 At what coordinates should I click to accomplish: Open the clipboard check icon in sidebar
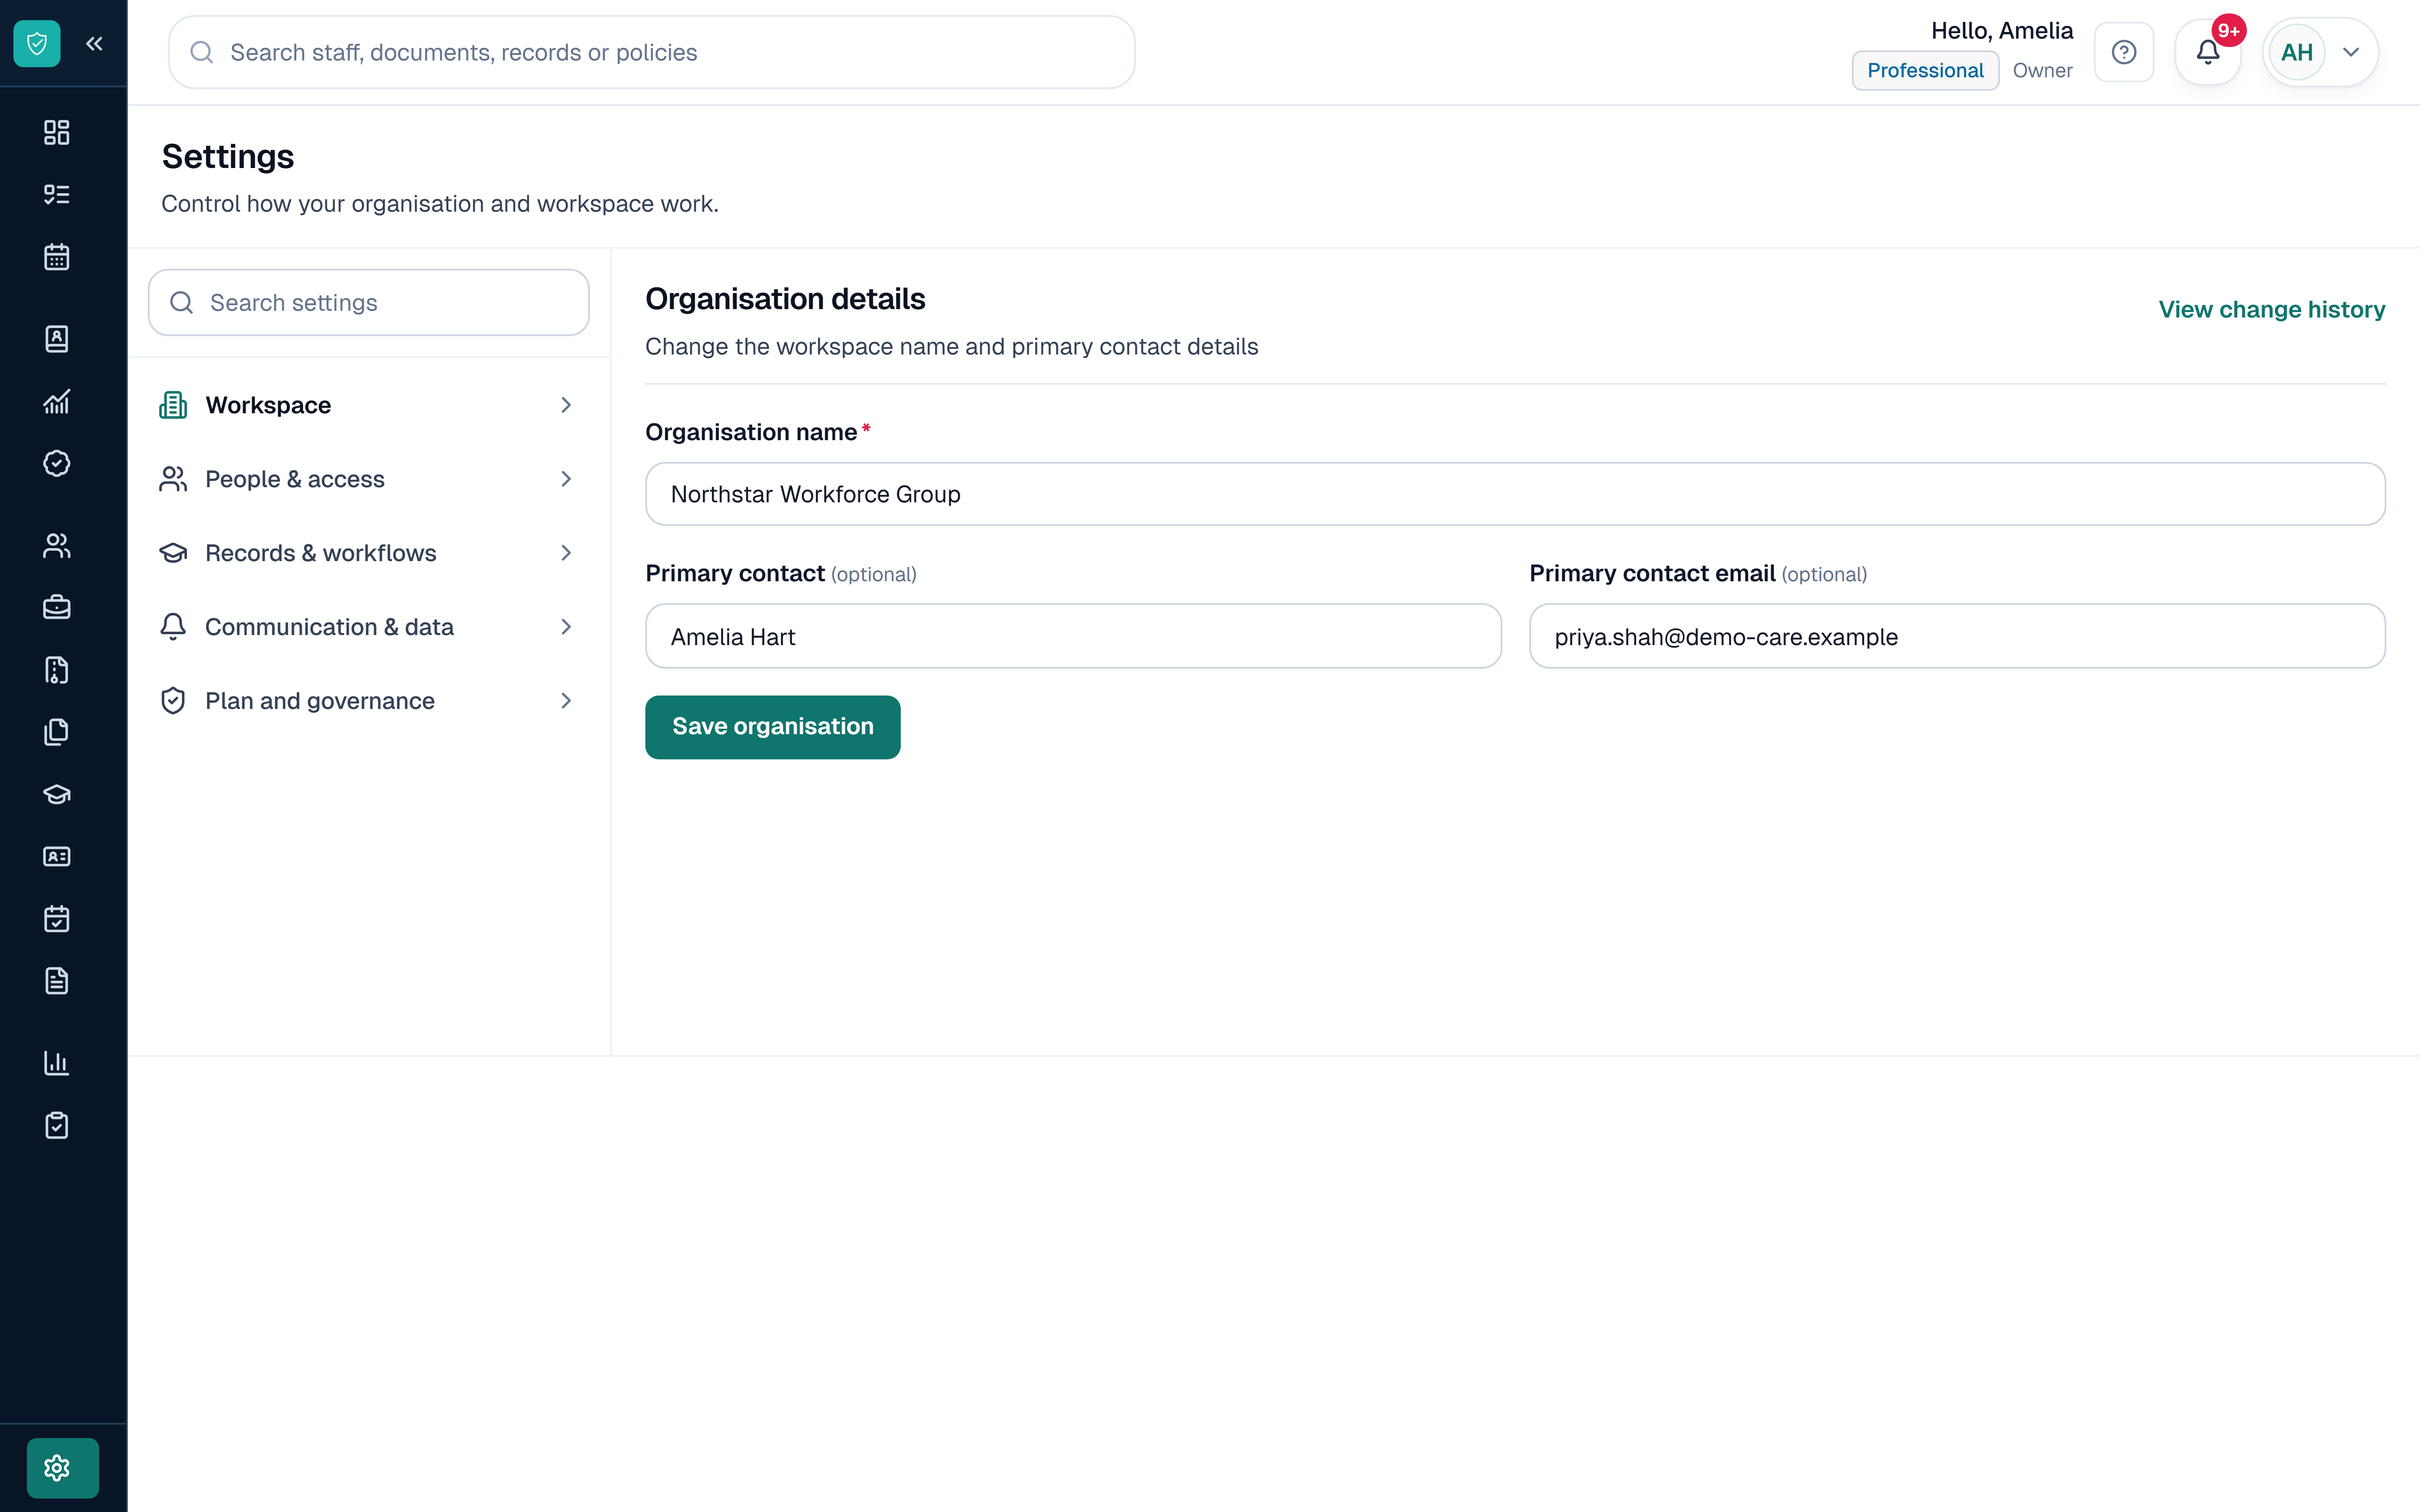[57, 1125]
